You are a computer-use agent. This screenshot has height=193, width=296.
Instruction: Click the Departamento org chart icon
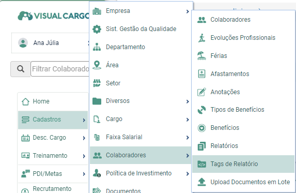pyautogui.click(x=97, y=47)
